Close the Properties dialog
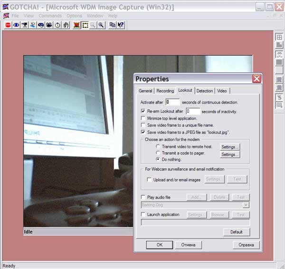This screenshot has height=269, width=285. tap(256, 79)
